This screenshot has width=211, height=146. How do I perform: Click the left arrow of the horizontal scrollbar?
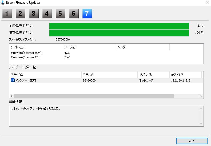[x=12, y=96]
